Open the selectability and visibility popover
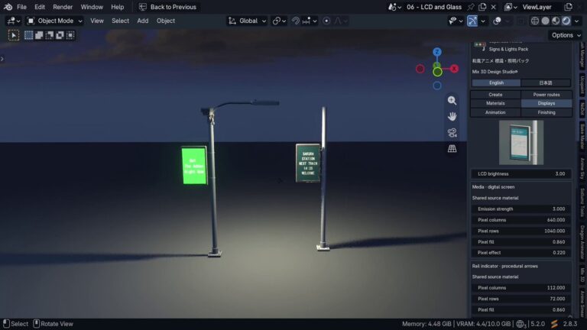This screenshot has width=587, height=330. click(x=456, y=21)
